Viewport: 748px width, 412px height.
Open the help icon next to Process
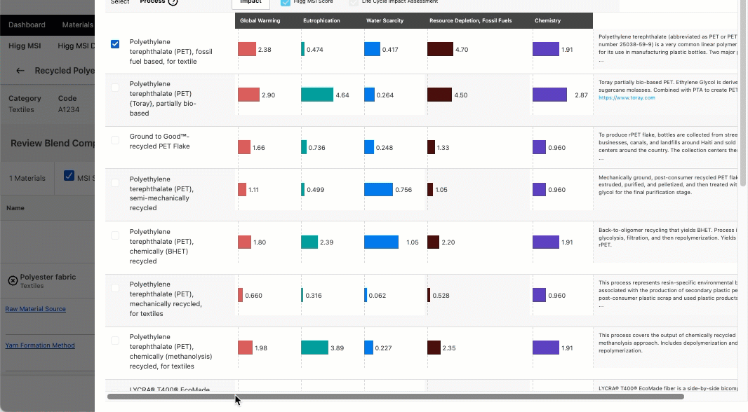pyautogui.click(x=173, y=2)
